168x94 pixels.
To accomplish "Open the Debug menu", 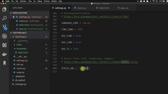I will [x=40, y=1].
